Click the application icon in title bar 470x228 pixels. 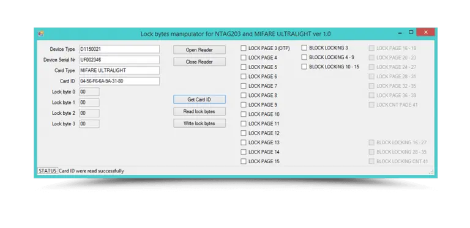(41, 34)
